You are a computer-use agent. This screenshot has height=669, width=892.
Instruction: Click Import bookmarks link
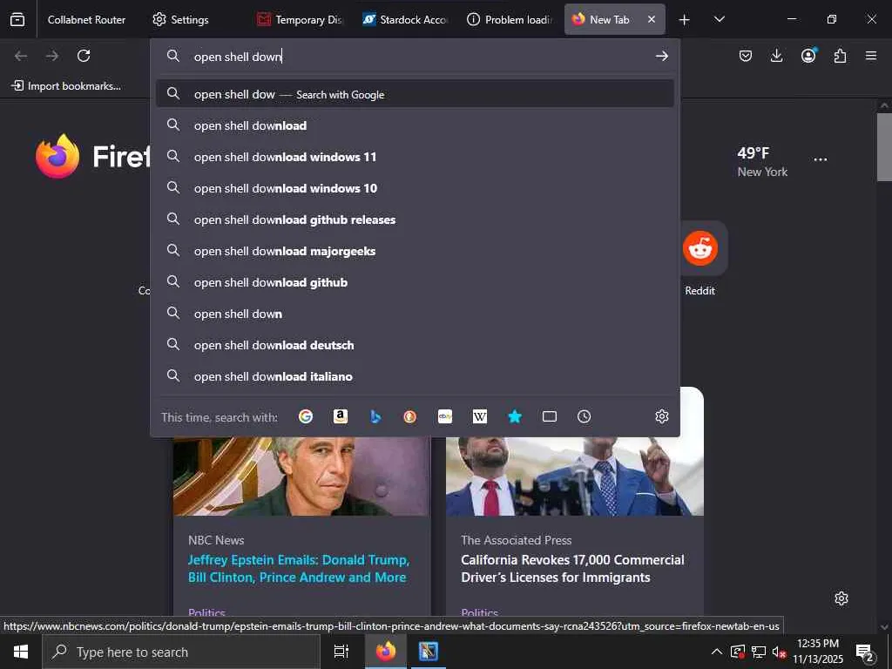(66, 86)
